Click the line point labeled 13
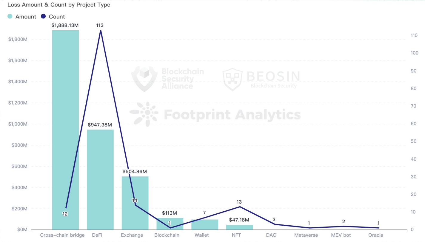Image resolution: width=425 pixels, height=242 pixels. pos(239,207)
